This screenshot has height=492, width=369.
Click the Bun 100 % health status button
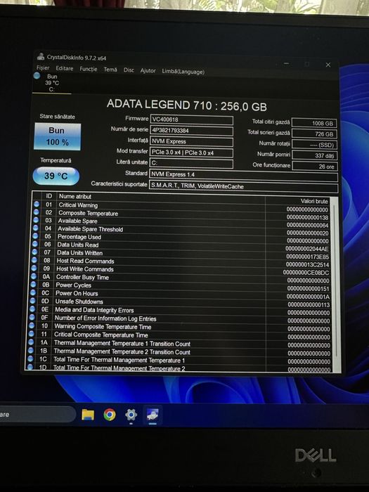click(57, 136)
